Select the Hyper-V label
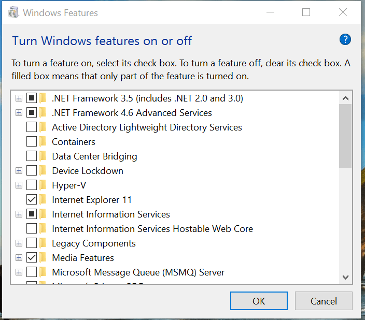Screen dimensions: 365x320 [x=69, y=185]
